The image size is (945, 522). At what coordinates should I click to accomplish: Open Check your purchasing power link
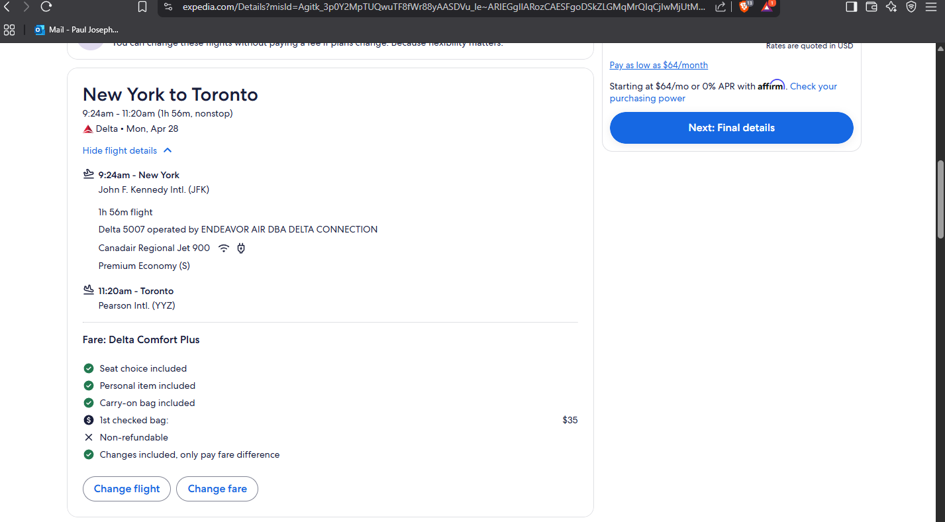point(648,99)
